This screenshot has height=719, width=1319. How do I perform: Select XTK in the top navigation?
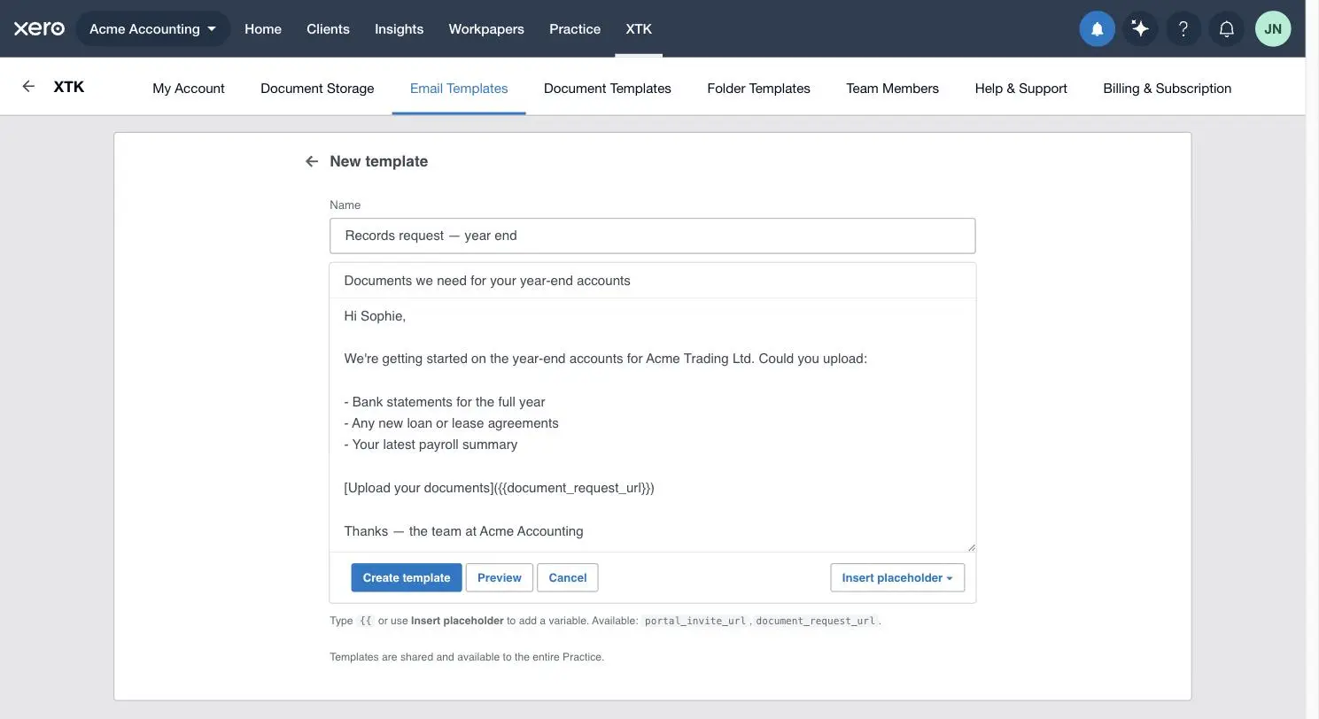[x=639, y=29]
